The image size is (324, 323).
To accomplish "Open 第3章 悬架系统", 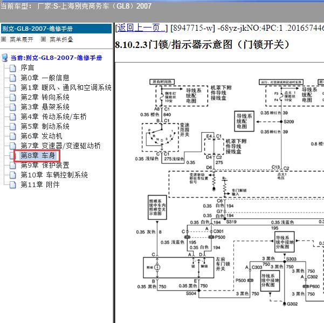I will pos(45,107).
